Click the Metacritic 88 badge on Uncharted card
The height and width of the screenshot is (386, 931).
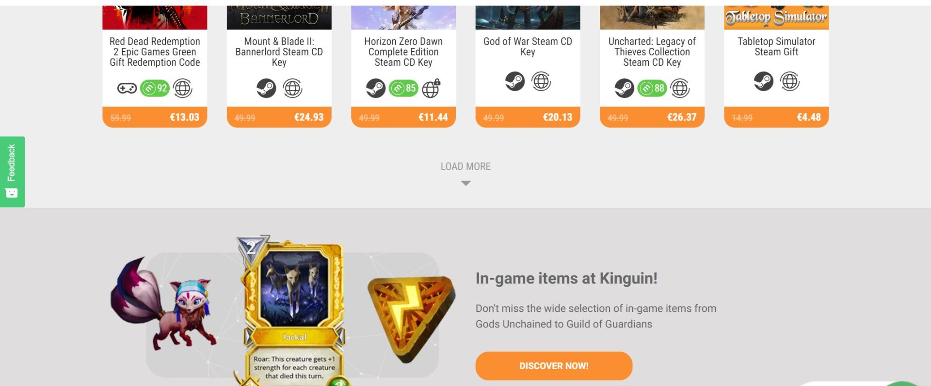[652, 88]
